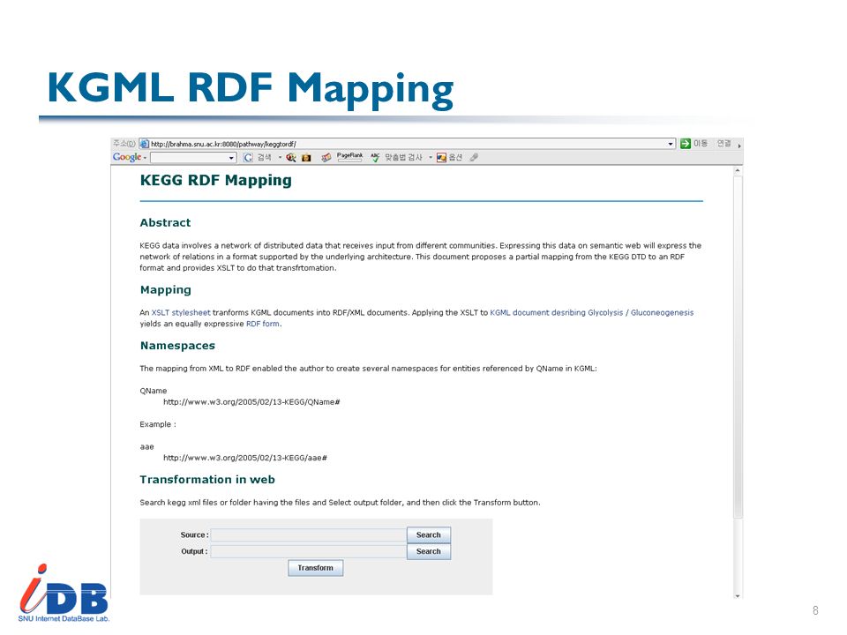Click into the Google toolbar search field
Image resolution: width=847 pixels, height=635 pixels.
click(x=193, y=158)
